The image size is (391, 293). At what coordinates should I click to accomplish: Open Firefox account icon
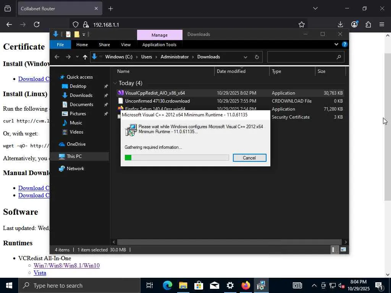[354, 24]
